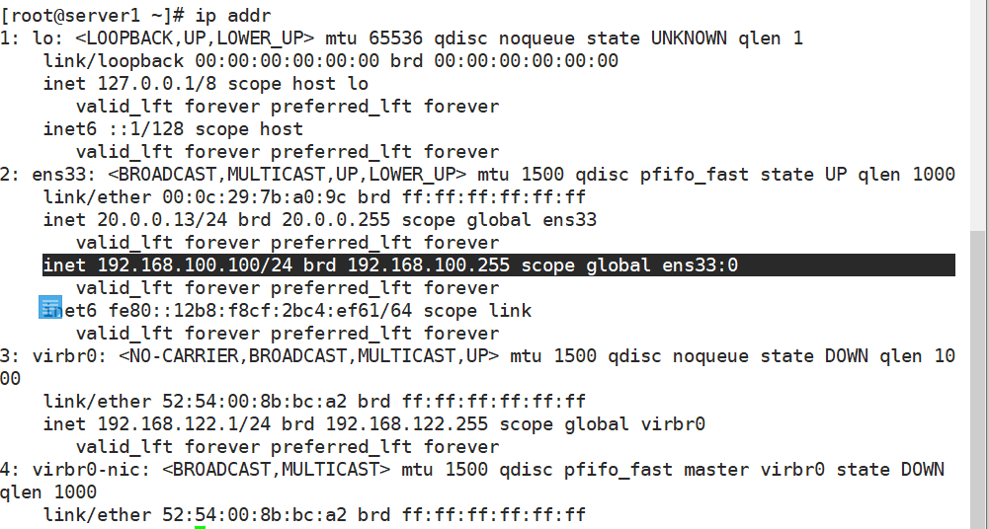The height and width of the screenshot is (529, 989).
Task: Click "state UNKNOWN" text on lo line
Action: [657, 38]
